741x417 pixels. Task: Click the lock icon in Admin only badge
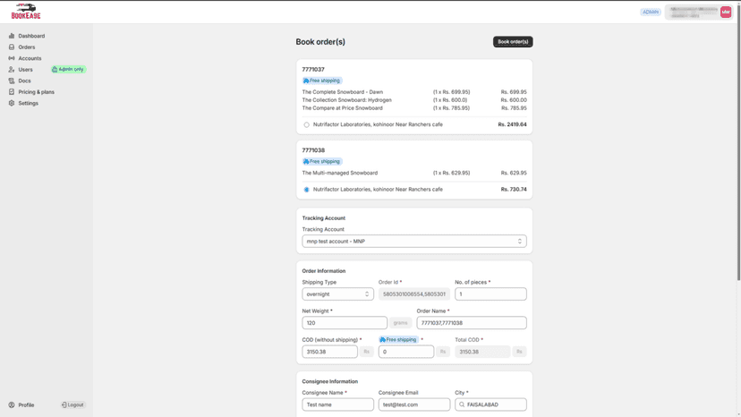pos(55,70)
